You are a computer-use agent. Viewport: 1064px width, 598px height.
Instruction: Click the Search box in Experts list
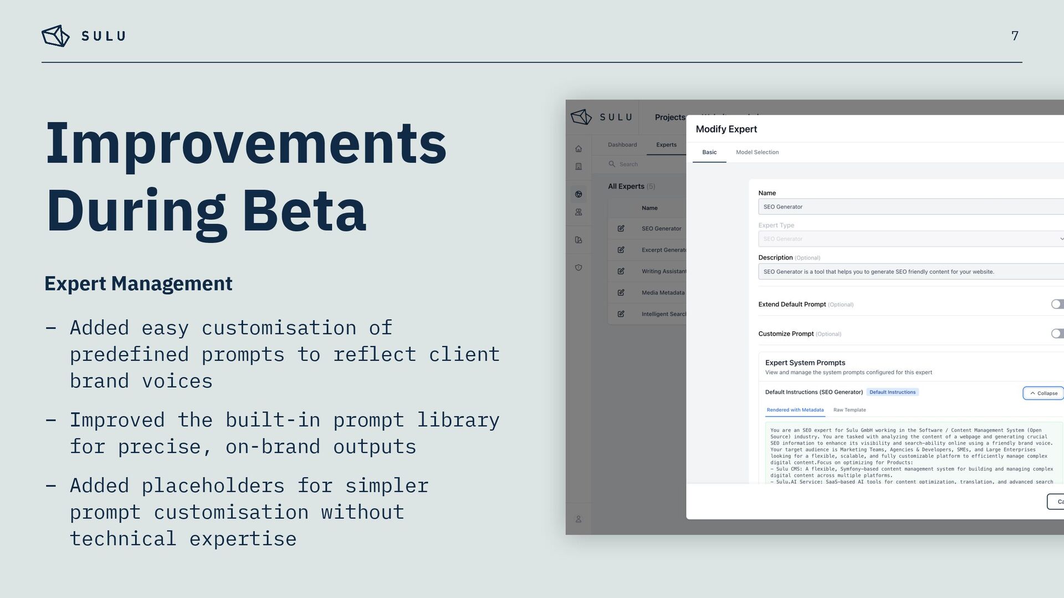(643, 164)
